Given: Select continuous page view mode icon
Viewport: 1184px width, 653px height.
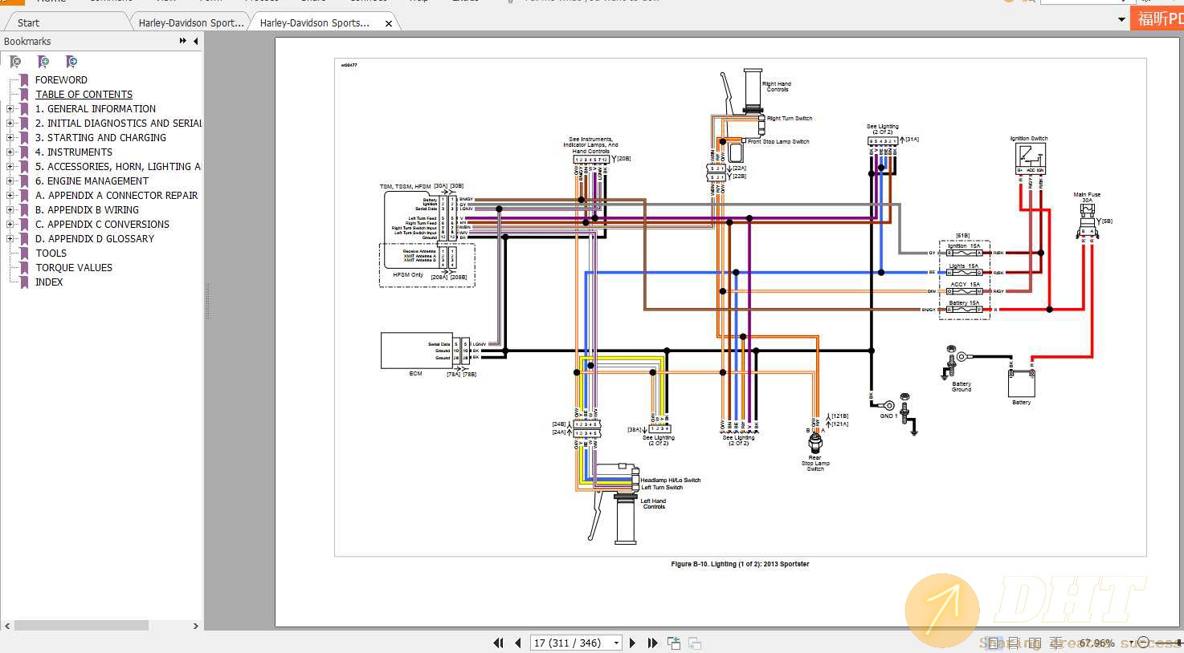Looking at the screenshot, I should tap(1014, 643).
